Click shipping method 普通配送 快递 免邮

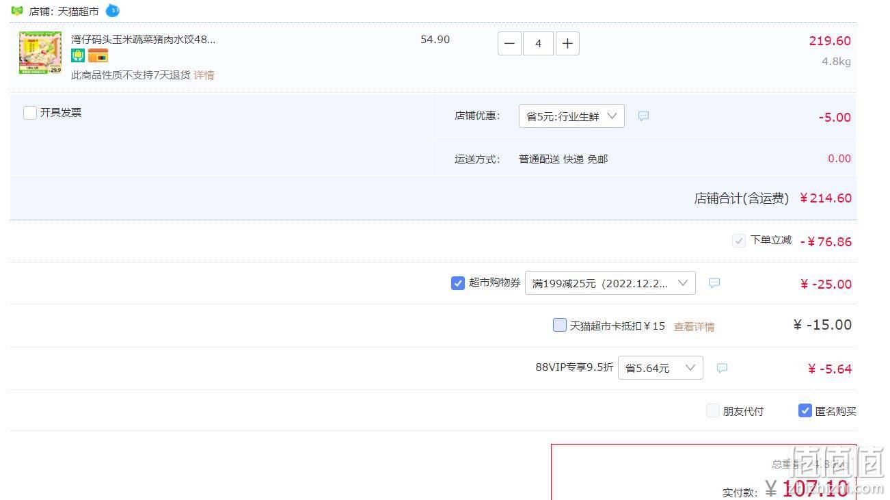(x=563, y=159)
